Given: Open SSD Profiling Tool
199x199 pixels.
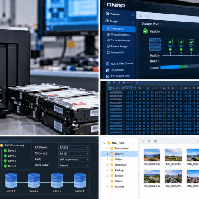Looking at the screenshot, I should pos(120,76).
